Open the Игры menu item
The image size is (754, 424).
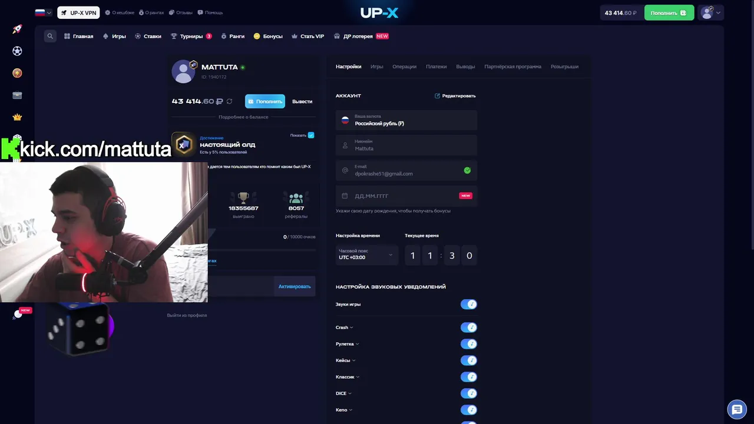114,36
